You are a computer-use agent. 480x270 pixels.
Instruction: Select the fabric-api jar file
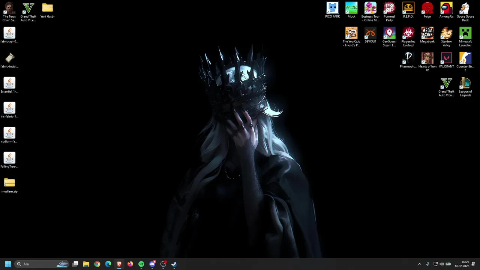point(9,35)
